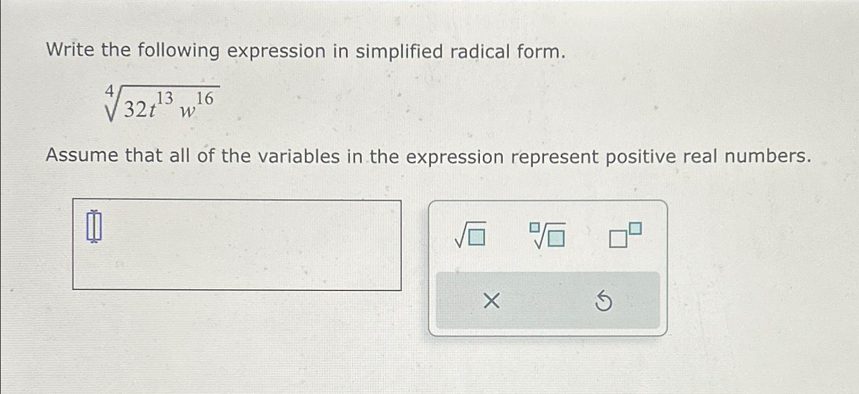This screenshot has width=859, height=394.
Task: Click the blinking cursor in answer box
Action: tap(94, 225)
